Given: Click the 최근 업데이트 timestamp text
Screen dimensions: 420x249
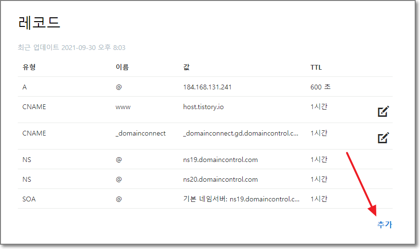Looking at the screenshot, I should pos(72,48).
